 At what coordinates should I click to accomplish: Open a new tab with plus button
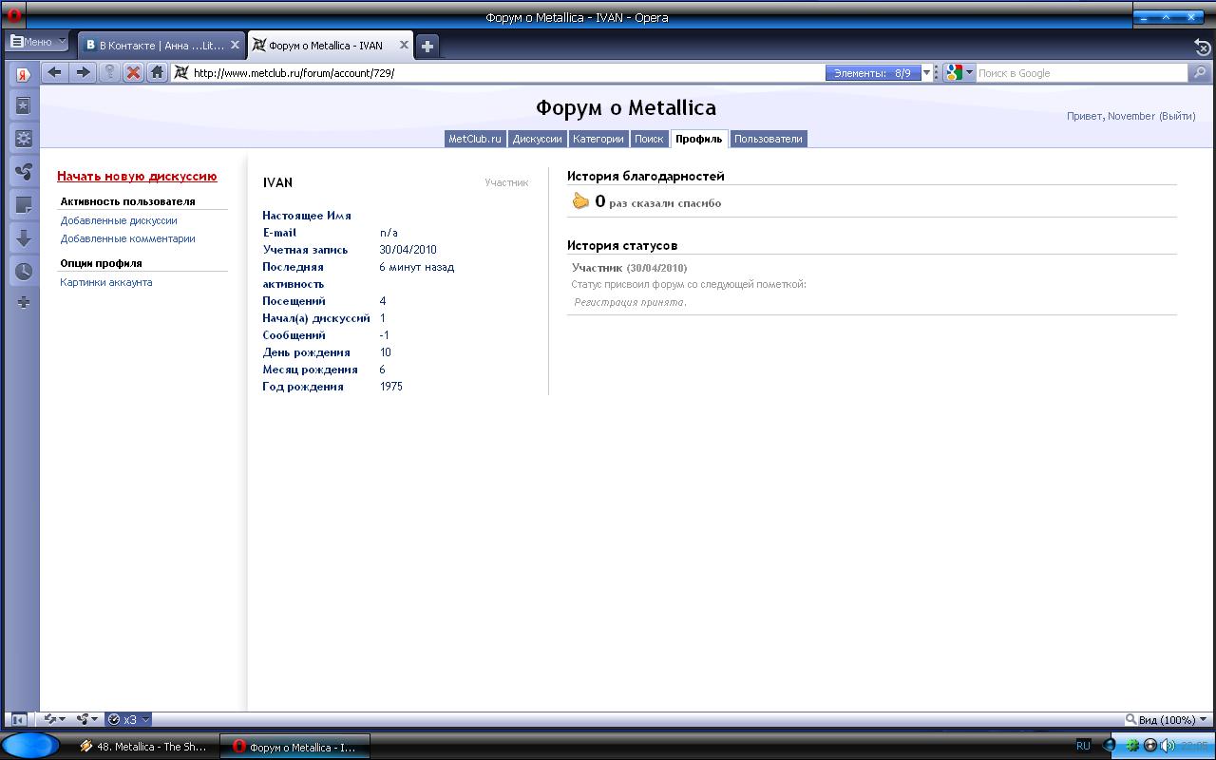[x=427, y=46]
